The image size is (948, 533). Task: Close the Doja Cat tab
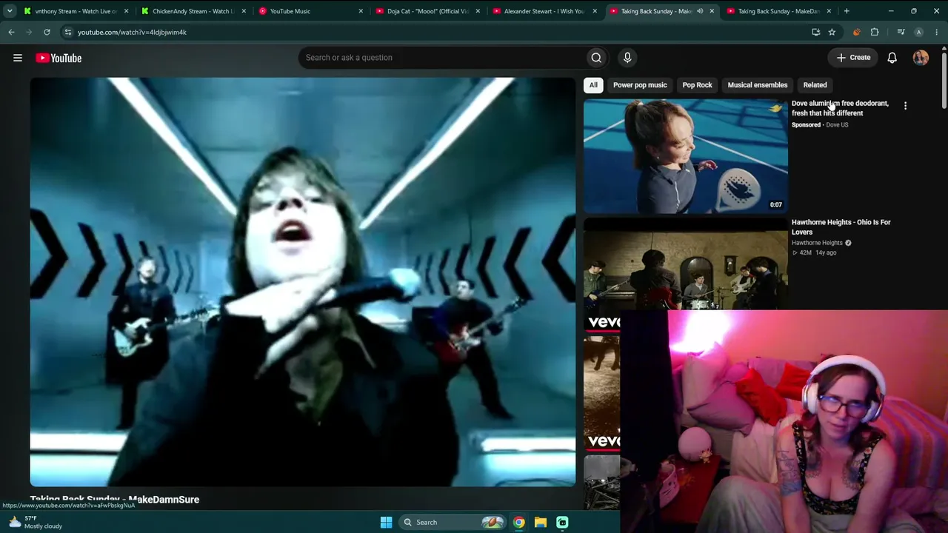tap(478, 11)
